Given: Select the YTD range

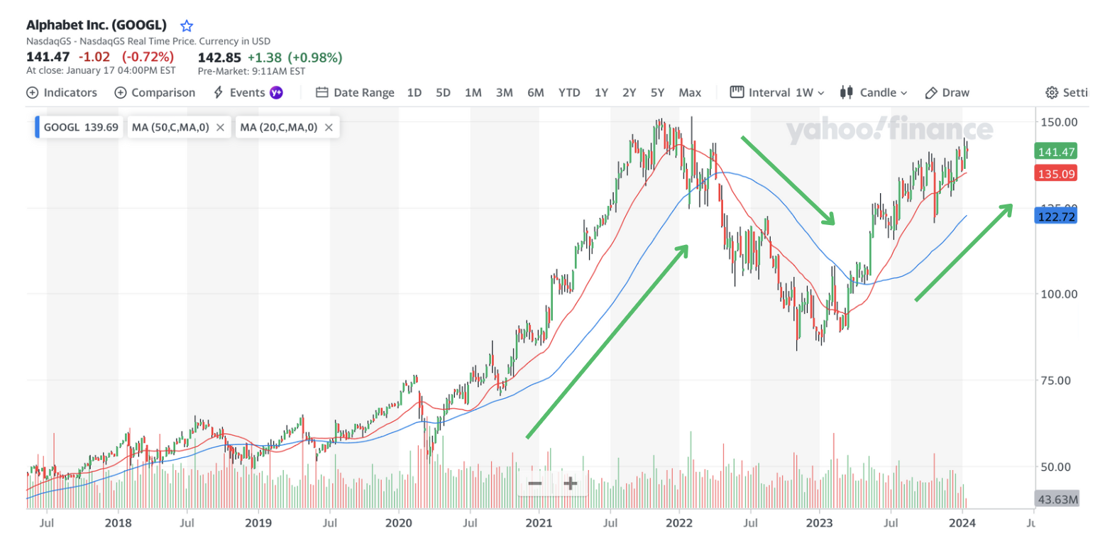Looking at the screenshot, I should tap(569, 92).
